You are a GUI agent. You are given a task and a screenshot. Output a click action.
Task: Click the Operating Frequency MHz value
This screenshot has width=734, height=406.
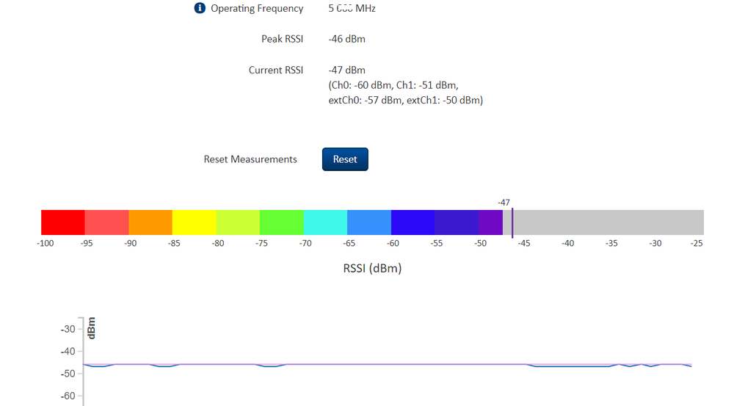[352, 9]
